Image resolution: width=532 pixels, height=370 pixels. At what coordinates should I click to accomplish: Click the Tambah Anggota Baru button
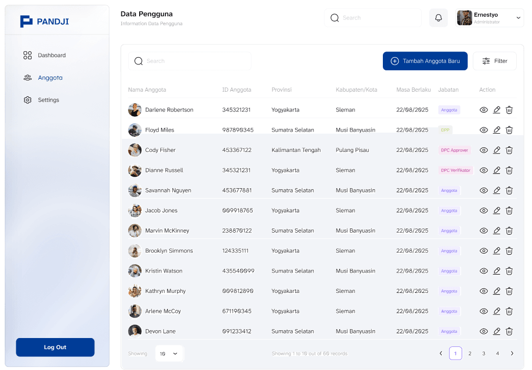click(425, 61)
